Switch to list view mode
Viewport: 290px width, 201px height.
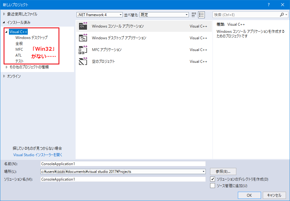[x=201, y=15]
